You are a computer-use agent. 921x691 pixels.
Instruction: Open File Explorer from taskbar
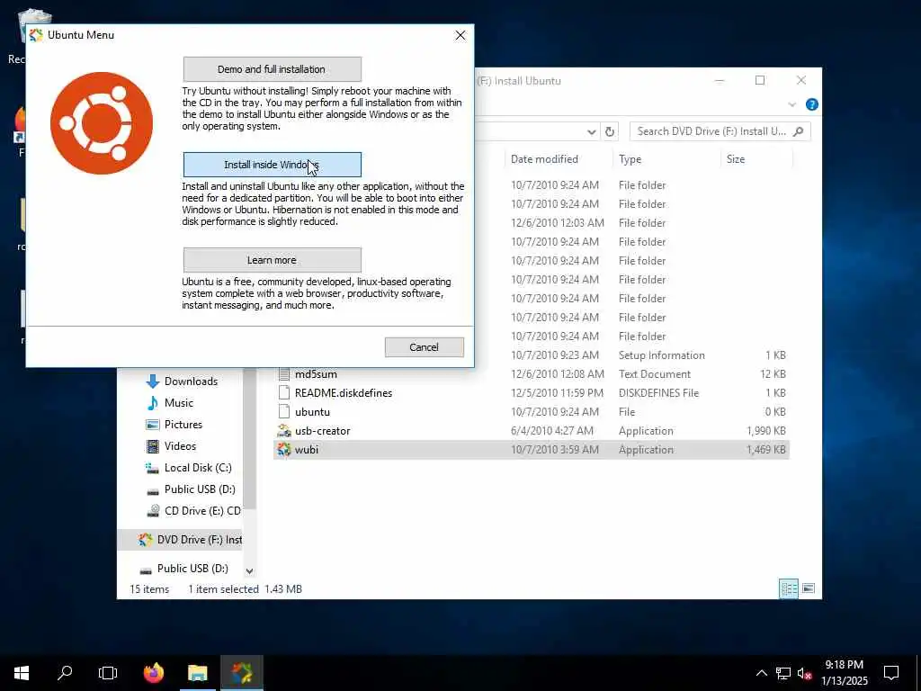198,673
